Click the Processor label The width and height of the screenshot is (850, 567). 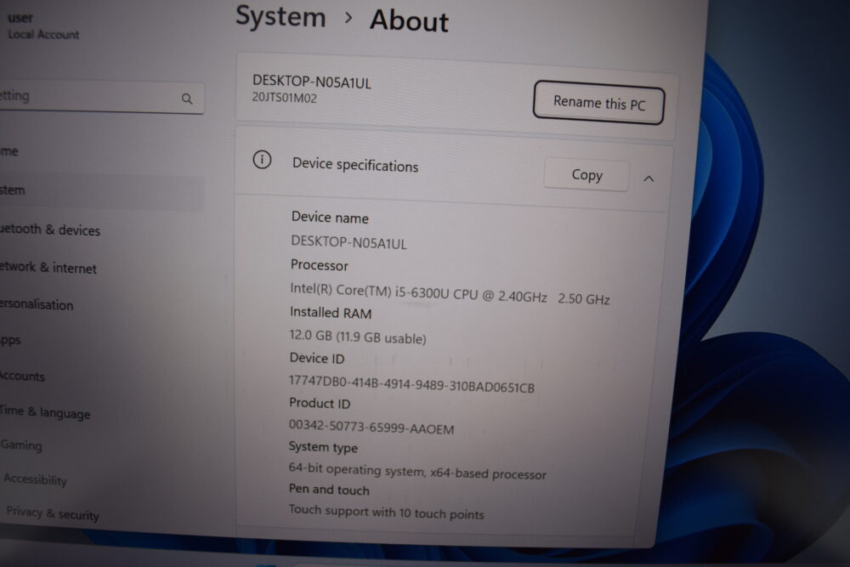[x=320, y=265]
